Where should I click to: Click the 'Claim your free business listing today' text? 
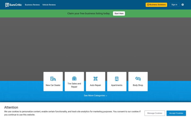click(89, 13)
